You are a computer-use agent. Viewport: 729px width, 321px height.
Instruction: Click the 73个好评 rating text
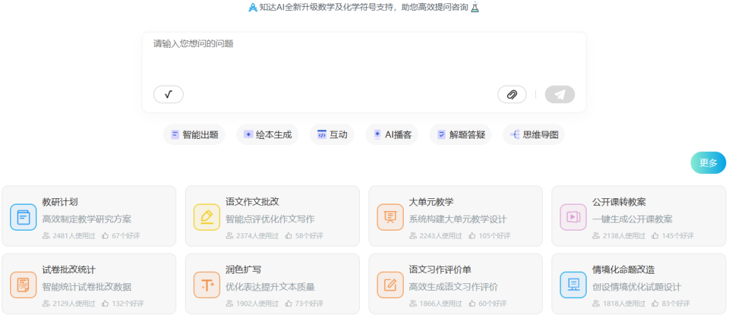point(309,303)
